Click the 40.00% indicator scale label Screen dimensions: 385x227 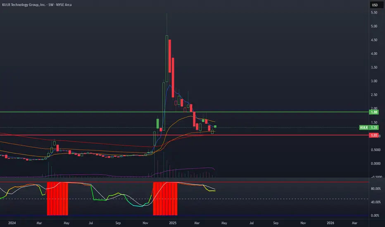(x=375, y=202)
